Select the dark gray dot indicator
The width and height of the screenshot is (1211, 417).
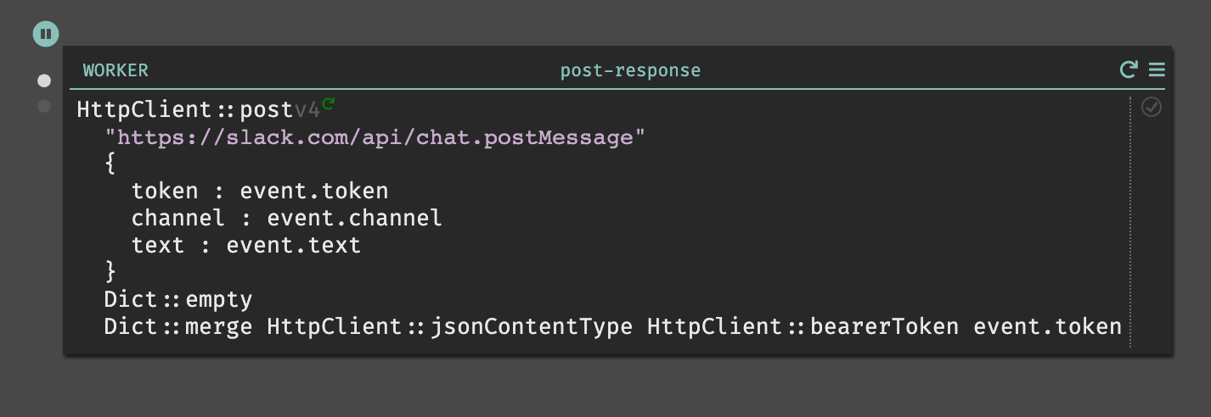44,106
